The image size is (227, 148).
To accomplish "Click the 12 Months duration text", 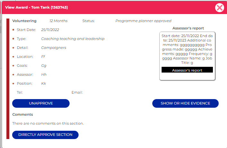I will click(58, 21).
